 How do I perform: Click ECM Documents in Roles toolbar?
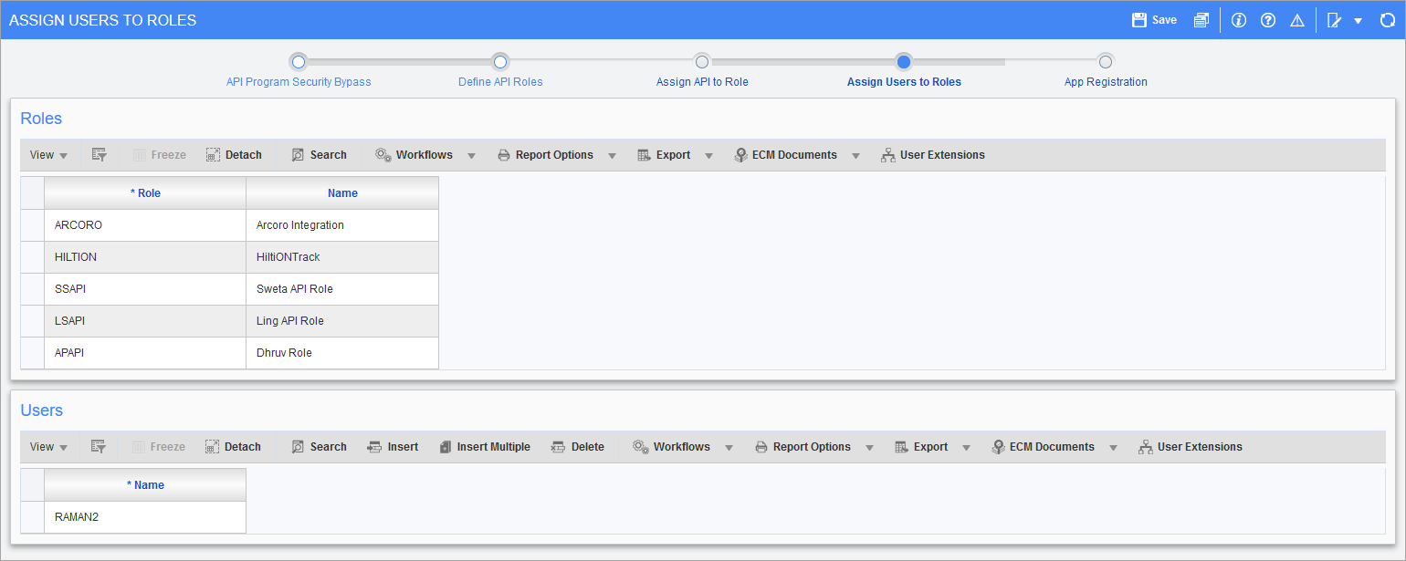click(785, 155)
